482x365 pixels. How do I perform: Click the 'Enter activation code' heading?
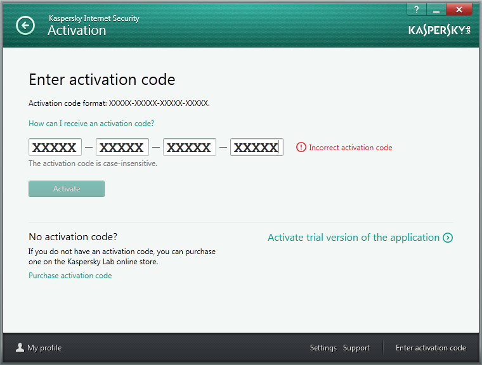101,80
